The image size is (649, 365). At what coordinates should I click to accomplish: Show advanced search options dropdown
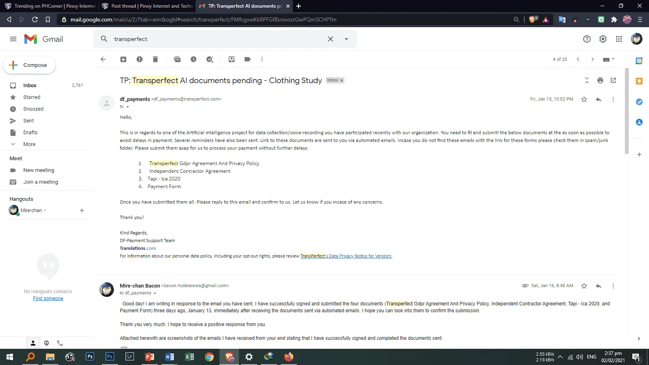(x=346, y=39)
